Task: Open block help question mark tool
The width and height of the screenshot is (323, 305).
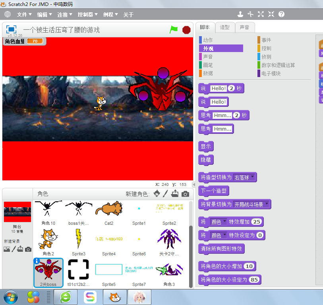Action: [x=281, y=14]
